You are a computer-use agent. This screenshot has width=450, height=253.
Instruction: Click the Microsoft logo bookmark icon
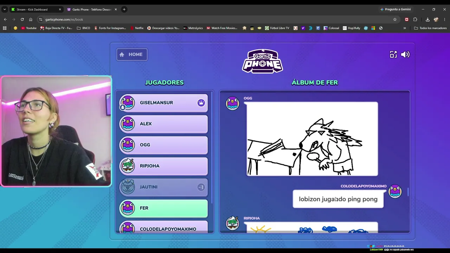pyautogui.click(x=373, y=28)
